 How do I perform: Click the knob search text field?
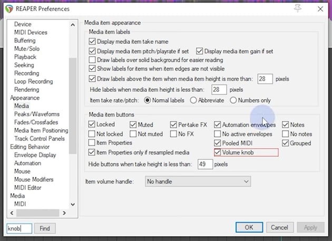coord(19,228)
